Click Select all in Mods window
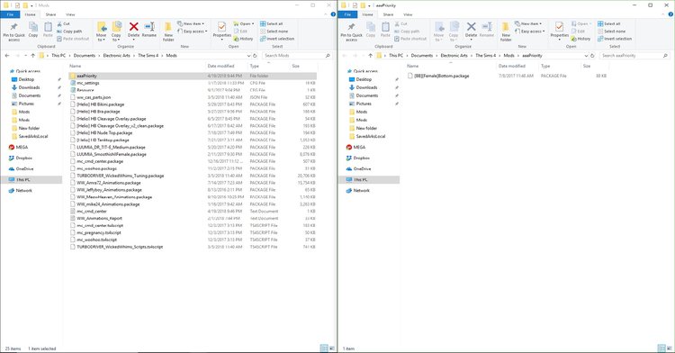This screenshot has width=675, height=353. (272, 23)
